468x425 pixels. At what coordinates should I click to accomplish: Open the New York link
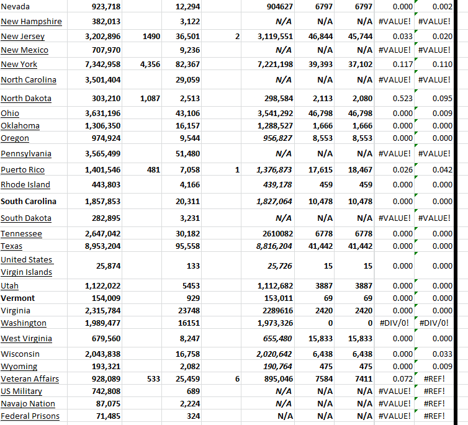click(x=19, y=65)
